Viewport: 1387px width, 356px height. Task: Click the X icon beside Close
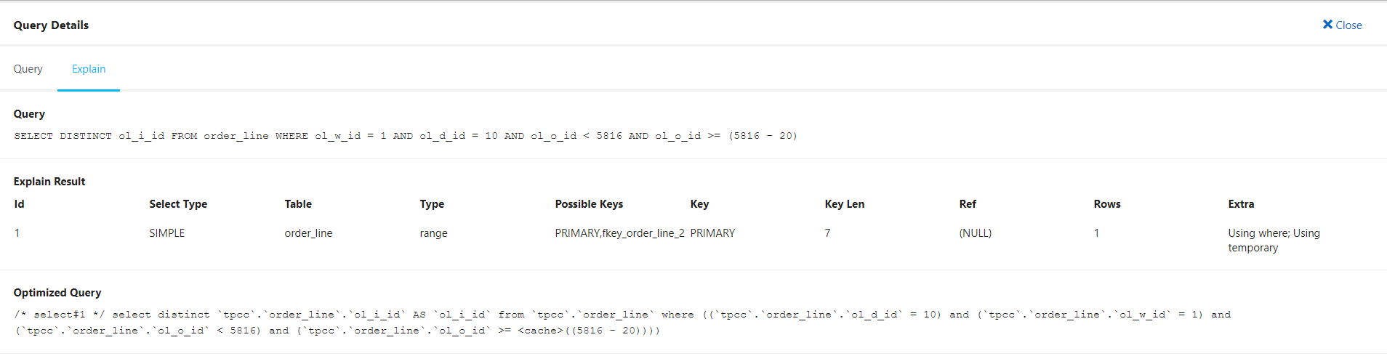pos(1327,25)
